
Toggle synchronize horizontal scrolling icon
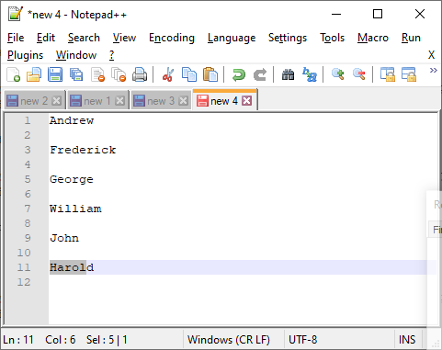[x=409, y=74]
